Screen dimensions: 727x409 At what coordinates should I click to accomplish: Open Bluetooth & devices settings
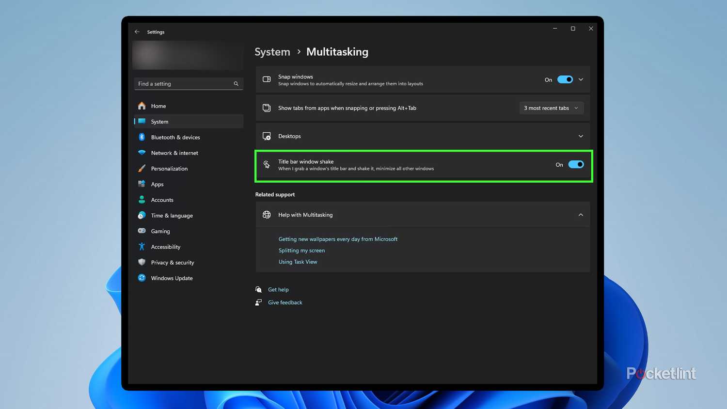point(175,137)
